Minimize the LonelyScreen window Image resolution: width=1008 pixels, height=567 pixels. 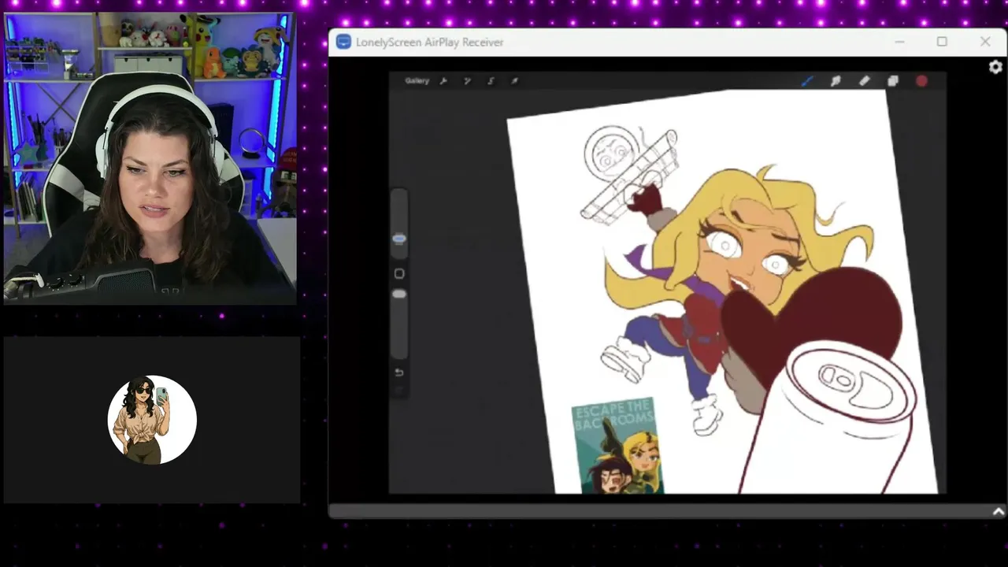pyautogui.click(x=899, y=42)
